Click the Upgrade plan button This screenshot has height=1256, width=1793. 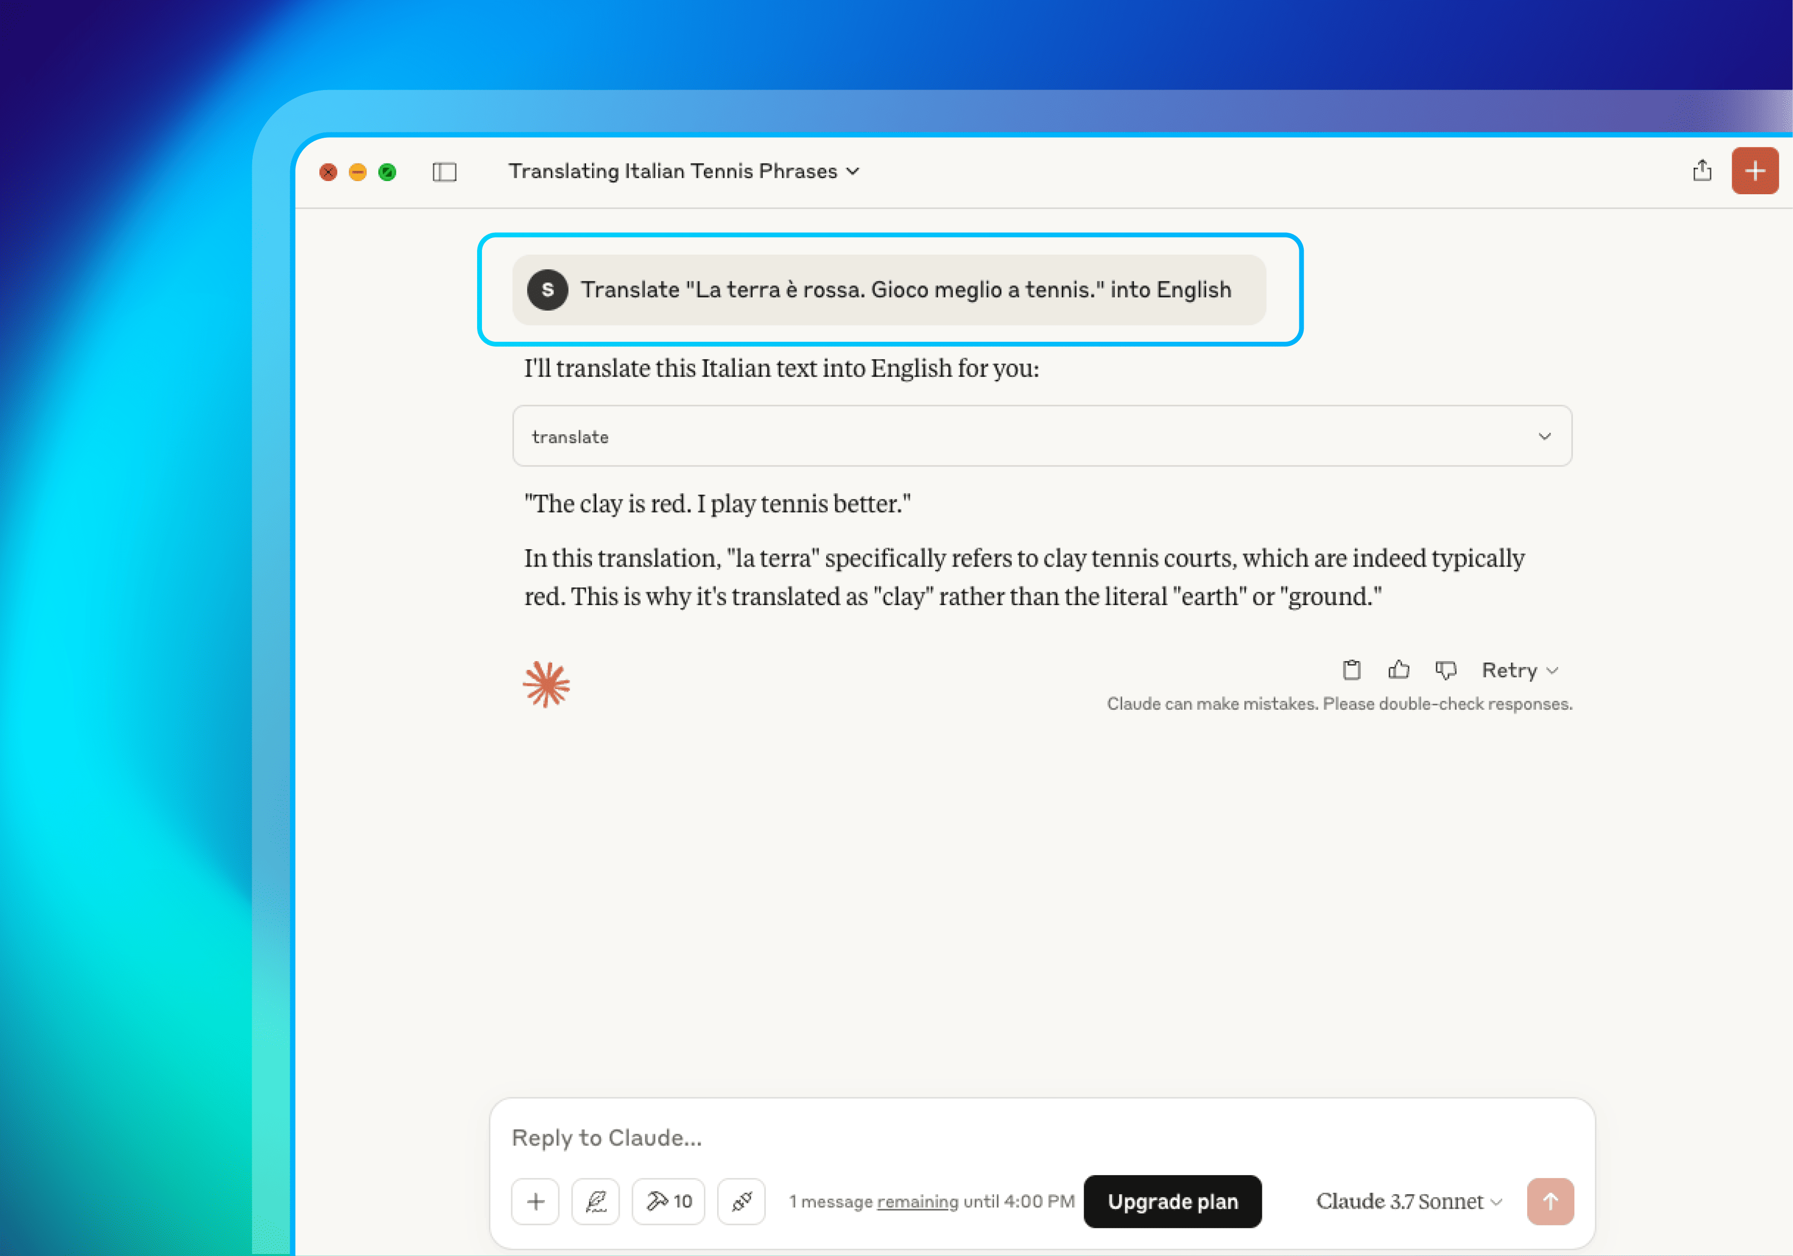[x=1172, y=1201]
